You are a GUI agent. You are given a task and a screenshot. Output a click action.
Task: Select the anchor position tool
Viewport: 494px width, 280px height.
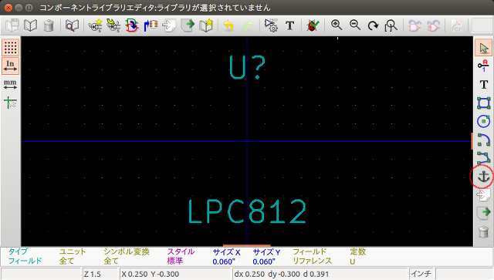coord(484,177)
